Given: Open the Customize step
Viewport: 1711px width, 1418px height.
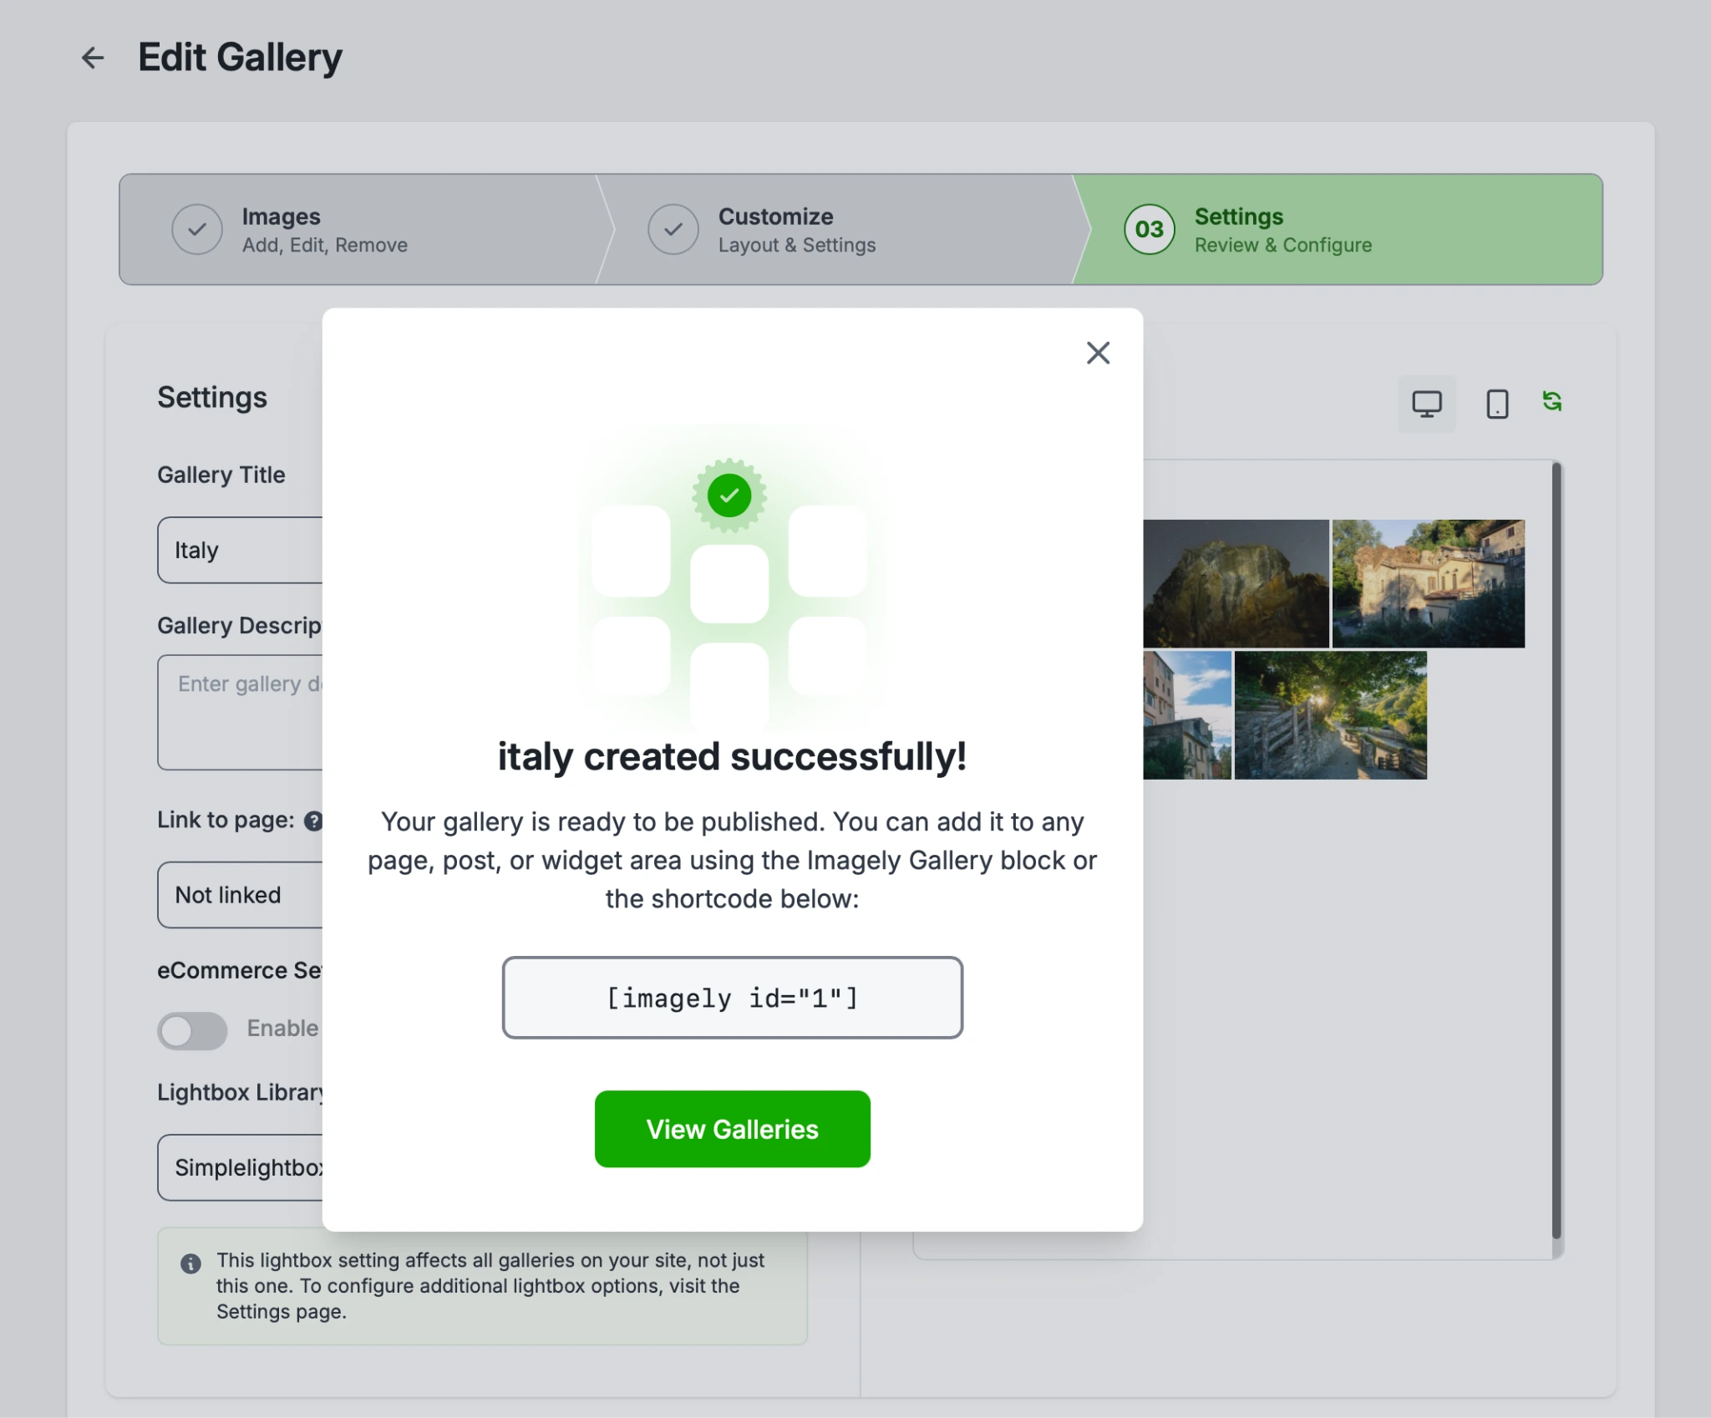Looking at the screenshot, I should [835, 230].
